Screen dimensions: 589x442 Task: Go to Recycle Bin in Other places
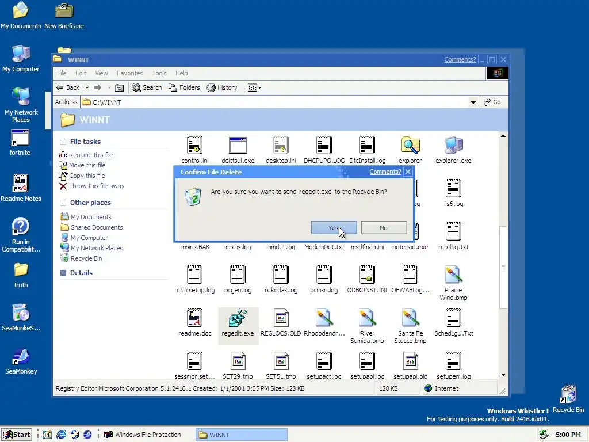(x=81, y=258)
